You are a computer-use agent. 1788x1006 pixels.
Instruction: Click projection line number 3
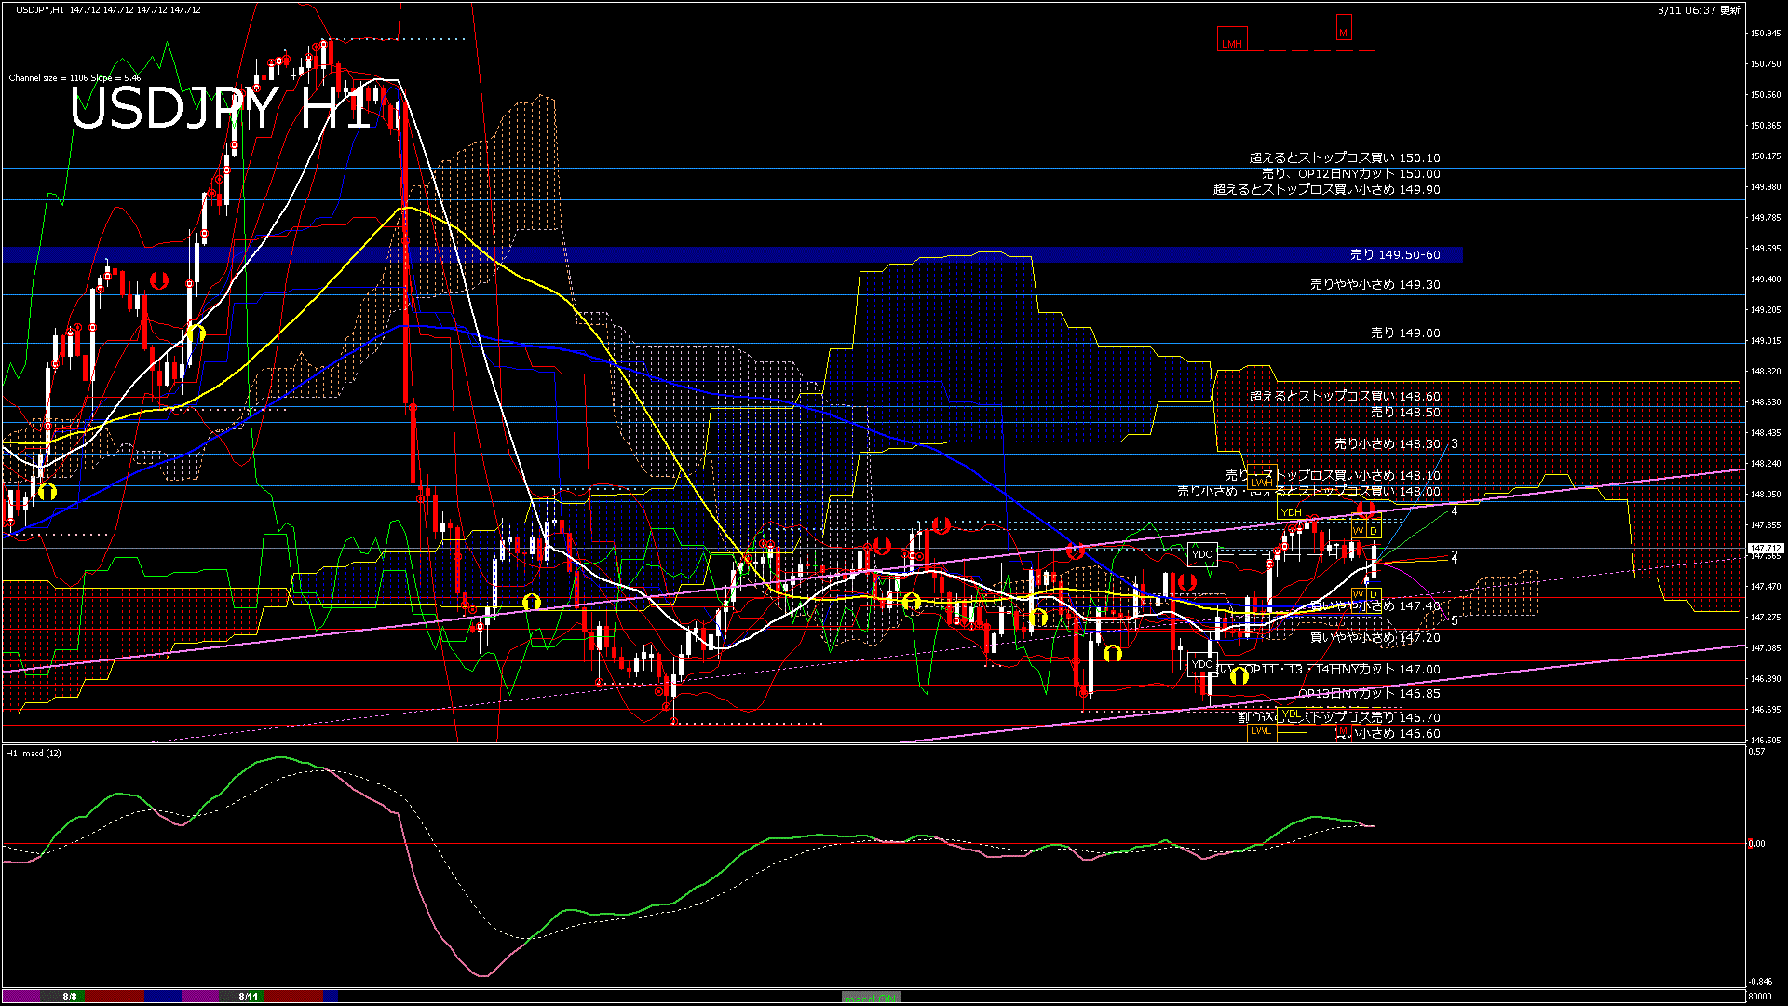click(x=1455, y=444)
